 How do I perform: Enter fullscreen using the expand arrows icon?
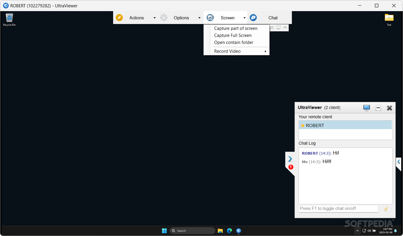(271, 28)
